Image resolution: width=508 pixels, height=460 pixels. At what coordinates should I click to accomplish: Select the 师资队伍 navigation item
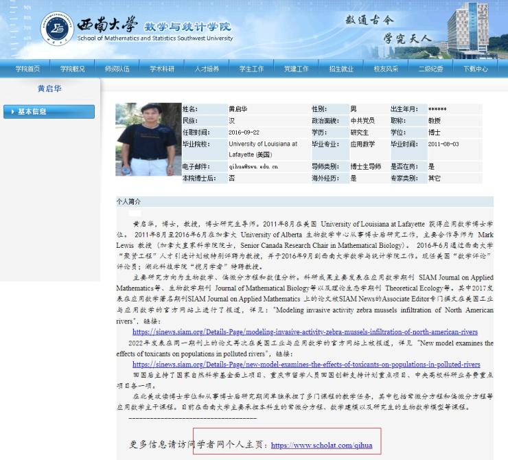tap(117, 69)
